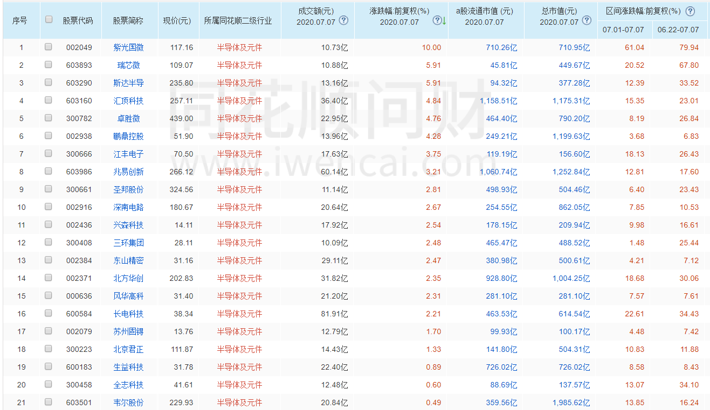Click change percentage 10.00

click(x=431, y=47)
